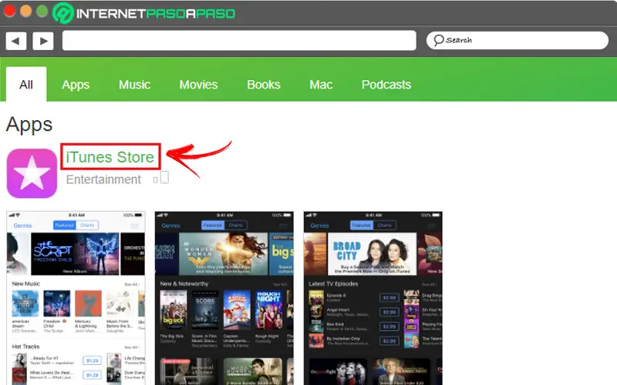Image resolution: width=617 pixels, height=385 pixels.
Task: Click the red close window button
Action: (9, 11)
